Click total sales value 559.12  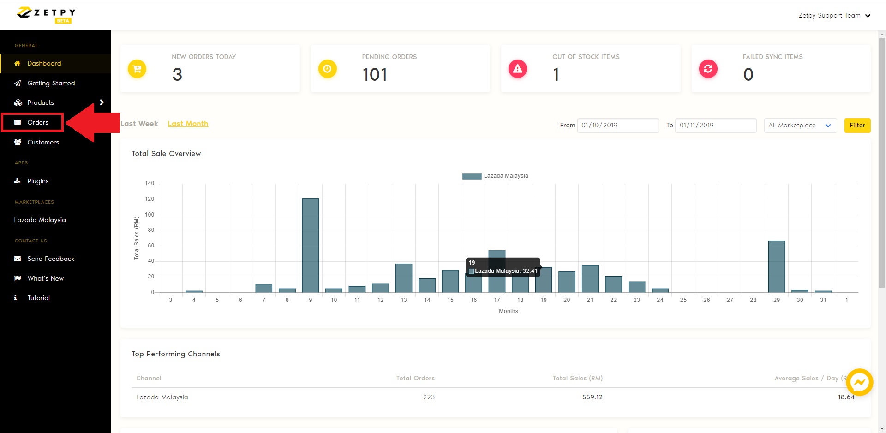[x=593, y=397]
